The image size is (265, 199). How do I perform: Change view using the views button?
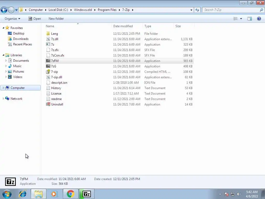pos(235,19)
